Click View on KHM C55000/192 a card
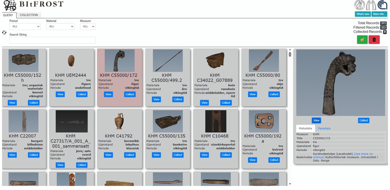The image size is (390, 190). click(x=252, y=160)
